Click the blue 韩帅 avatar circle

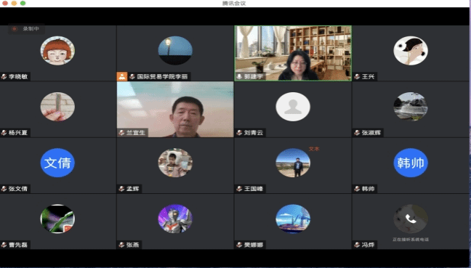411,163
